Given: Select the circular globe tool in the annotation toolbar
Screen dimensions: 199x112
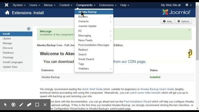Looking at the screenshot, I should [x=13, y=105].
